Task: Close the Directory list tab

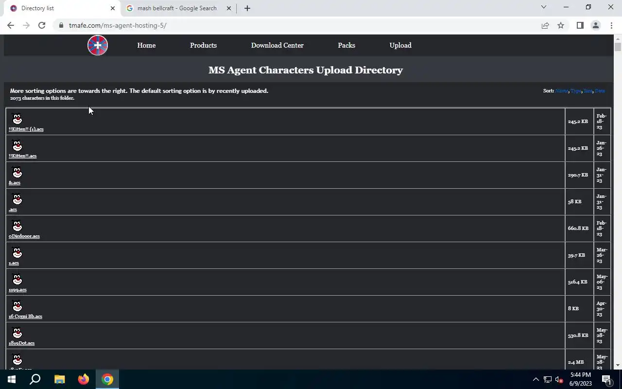Action: (112, 8)
